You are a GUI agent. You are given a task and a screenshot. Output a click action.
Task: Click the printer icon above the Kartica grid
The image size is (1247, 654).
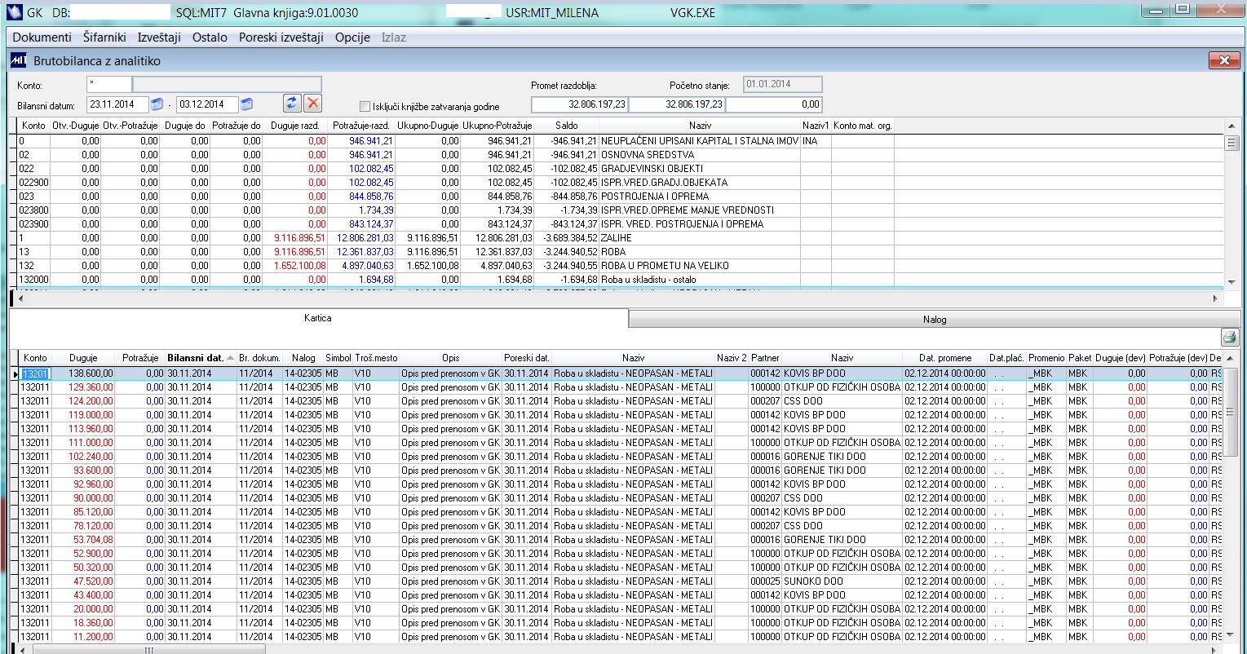(x=1230, y=337)
